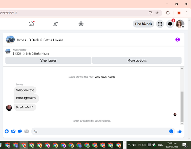Image resolution: width=191 pixels, height=149 pixels.
Task: Expand the taskbar overflow arrows
Action: pos(125,145)
